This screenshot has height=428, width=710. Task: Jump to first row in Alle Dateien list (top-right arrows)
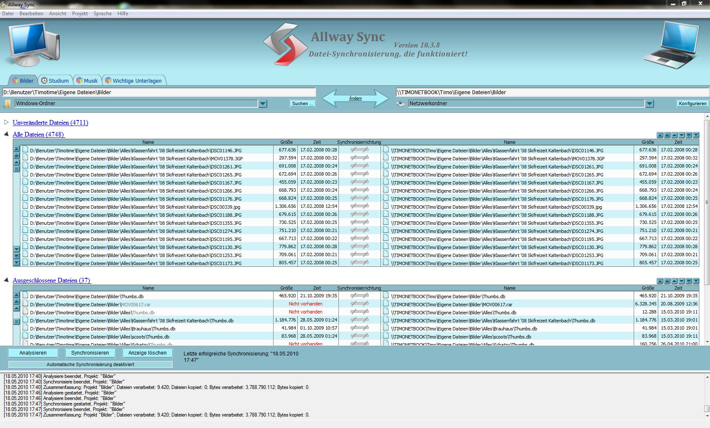660,135
